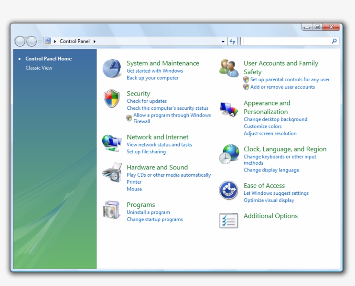This screenshot has width=355, height=286.
Task: Click the Programs category icon
Action: [112, 209]
